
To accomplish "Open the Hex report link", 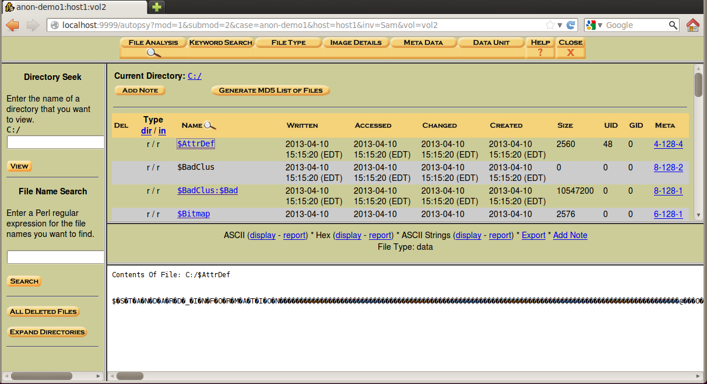I will 380,235.
